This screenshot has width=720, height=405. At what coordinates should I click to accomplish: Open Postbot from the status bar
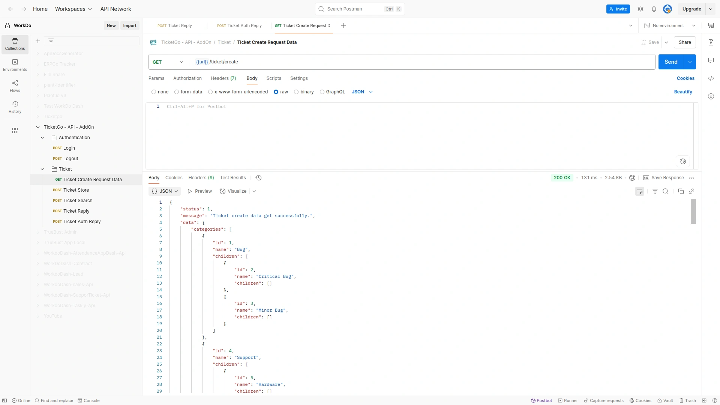point(541,400)
